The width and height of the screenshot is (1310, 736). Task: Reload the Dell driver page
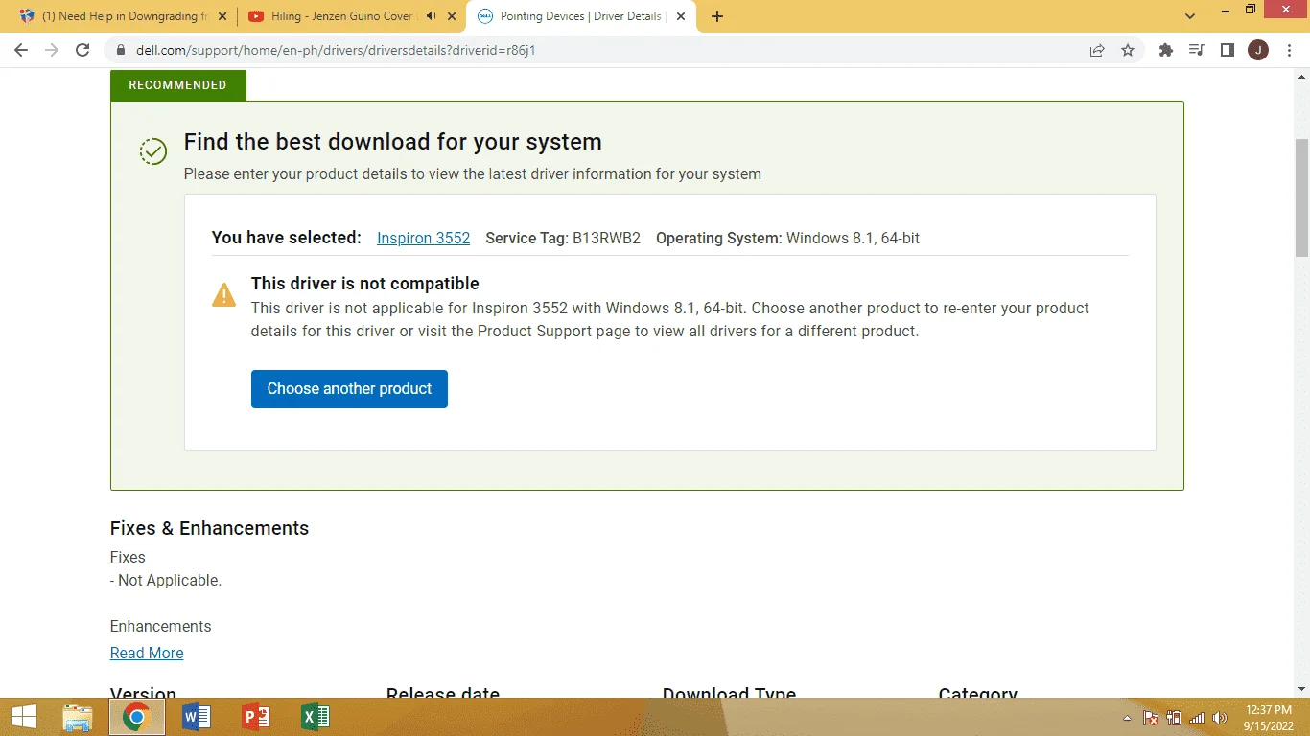pyautogui.click(x=82, y=50)
